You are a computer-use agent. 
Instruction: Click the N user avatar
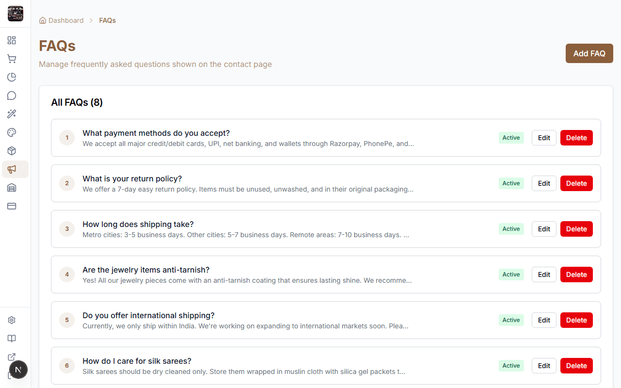click(x=18, y=370)
